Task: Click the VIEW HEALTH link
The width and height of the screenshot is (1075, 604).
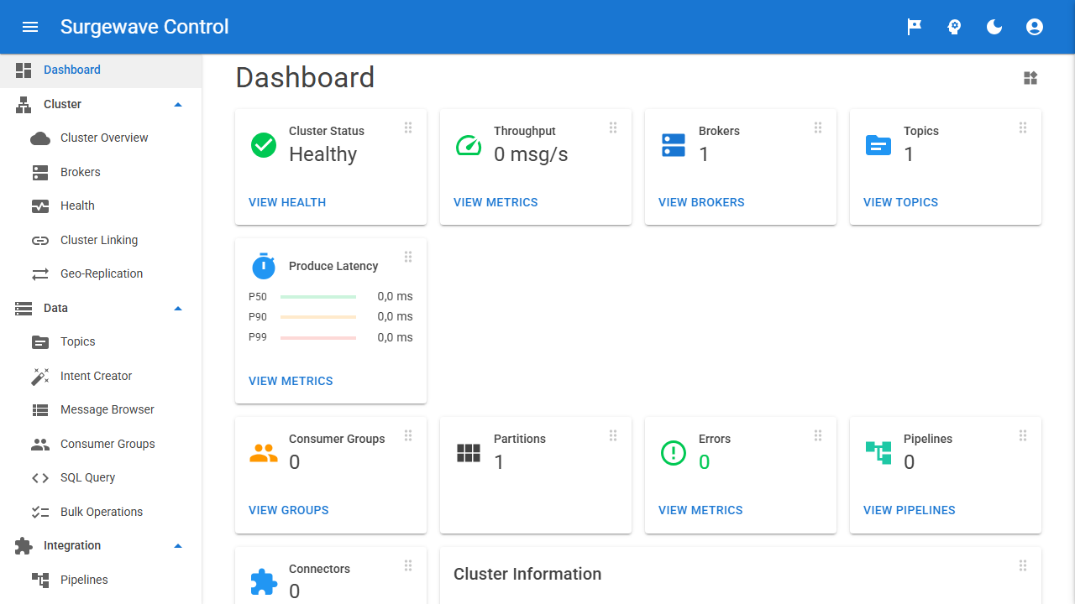Action: pos(287,202)
